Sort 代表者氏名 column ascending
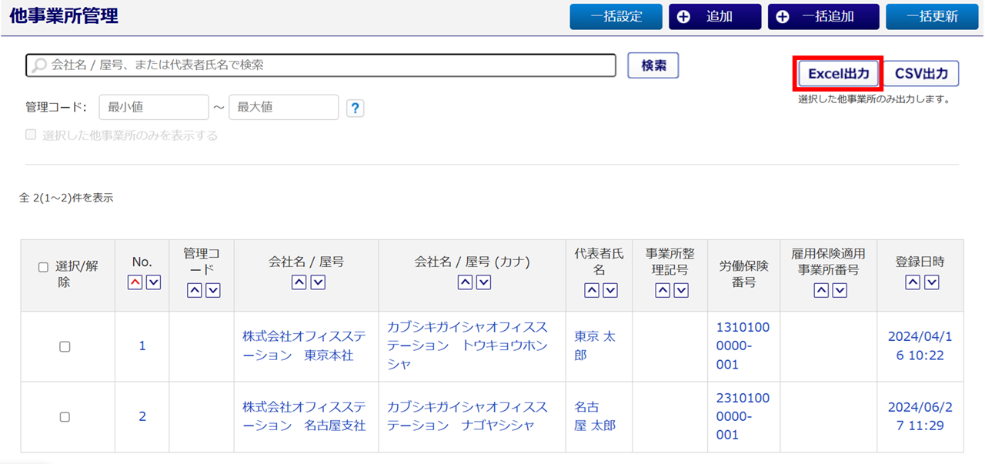The height and width of the screenshot is (464, 985). coord(592,290)
